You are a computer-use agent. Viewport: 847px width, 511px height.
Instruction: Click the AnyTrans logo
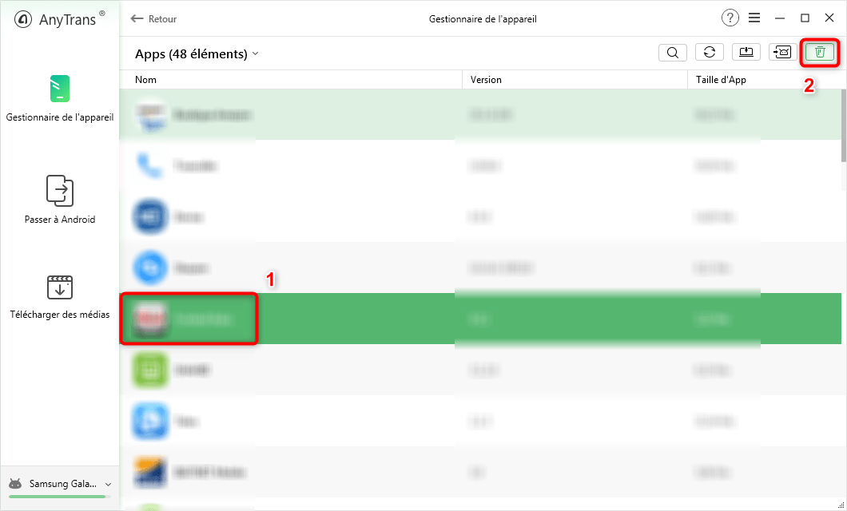pyautogui.click(x=59, y=19)
